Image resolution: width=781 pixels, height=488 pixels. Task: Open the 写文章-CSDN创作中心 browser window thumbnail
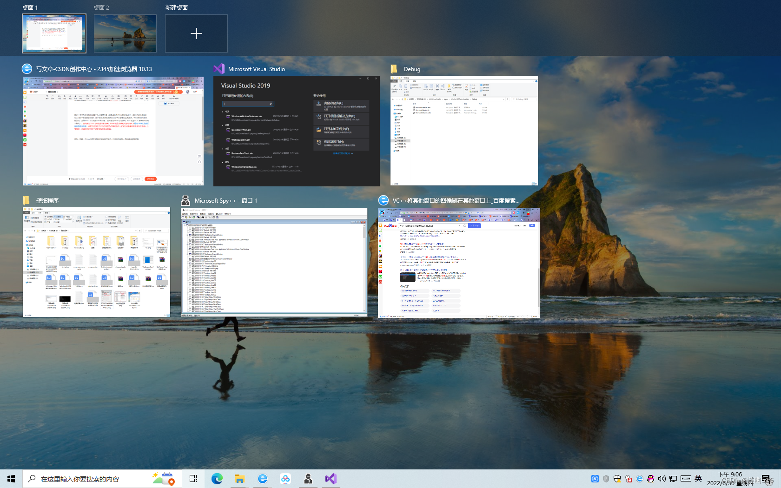pos(113,131)
